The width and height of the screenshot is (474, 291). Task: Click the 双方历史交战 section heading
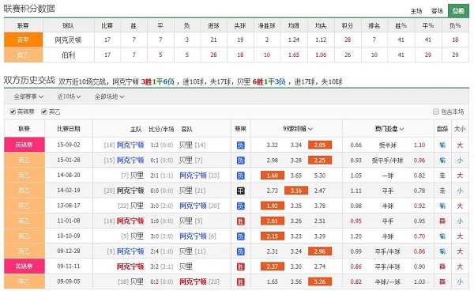click(29, 80)
